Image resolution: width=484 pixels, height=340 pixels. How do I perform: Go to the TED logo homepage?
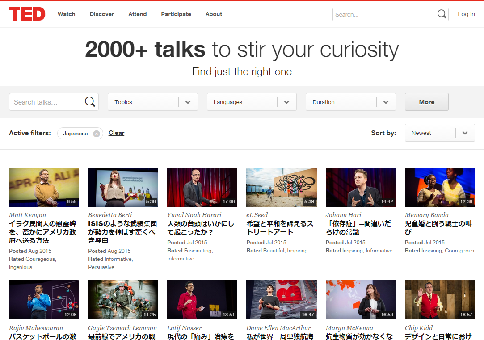pyautogui.click(x=27, y=14)
